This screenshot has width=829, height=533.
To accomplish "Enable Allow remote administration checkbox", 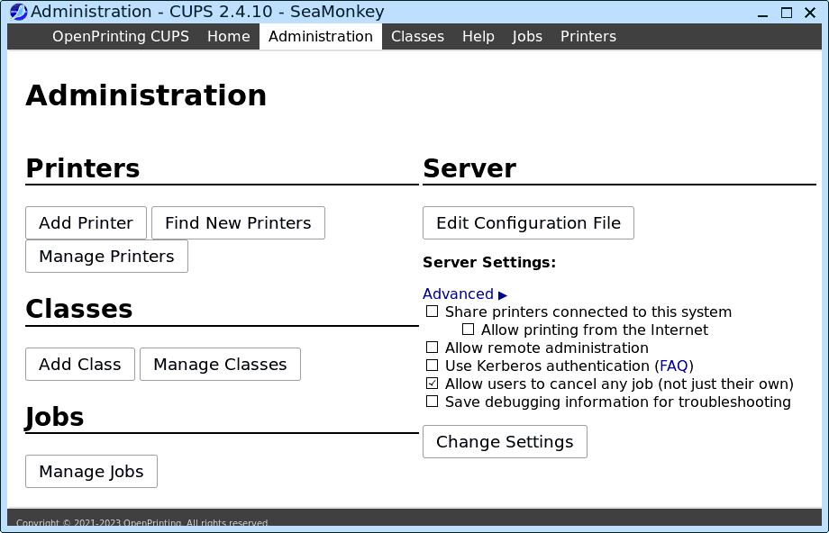I will [432, 347].
